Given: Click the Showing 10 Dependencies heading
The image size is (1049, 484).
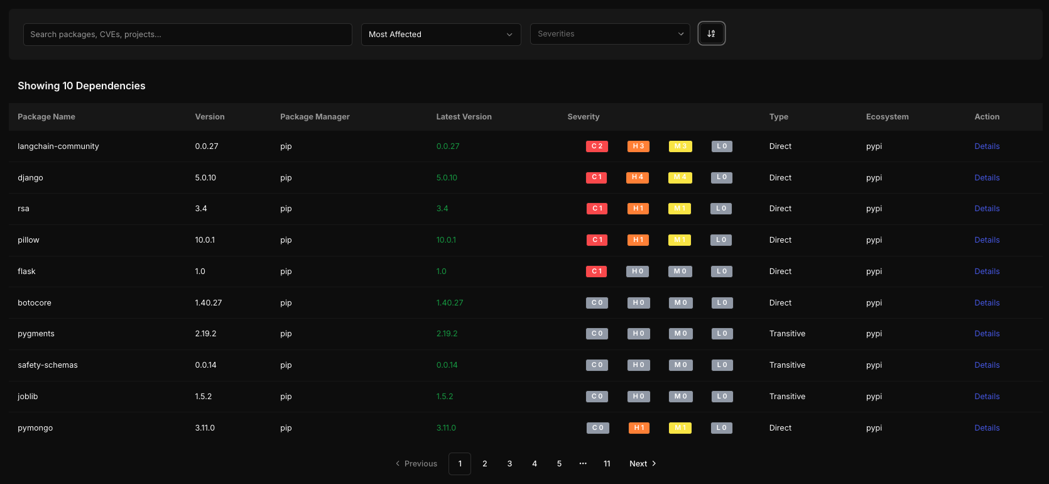Looking at the screenshot, I should [x=82, y=86].
